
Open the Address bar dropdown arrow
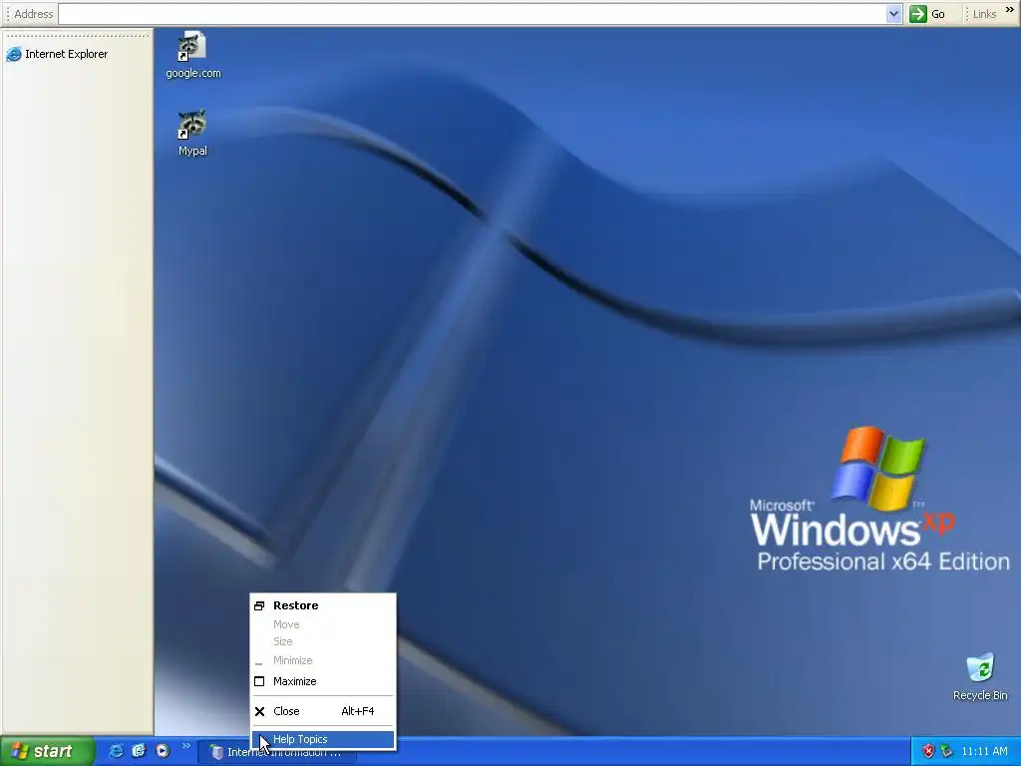pyautogui.click(x=894, y=14)
